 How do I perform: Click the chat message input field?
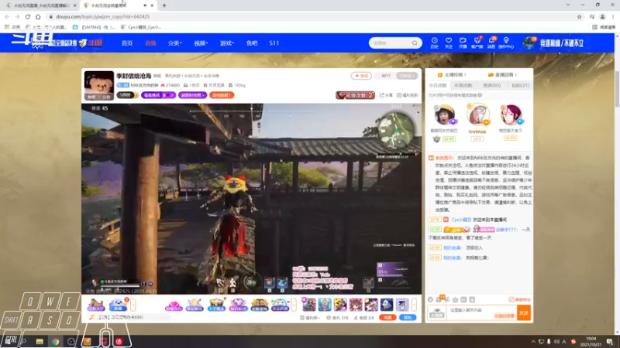[x=481, y=313]
